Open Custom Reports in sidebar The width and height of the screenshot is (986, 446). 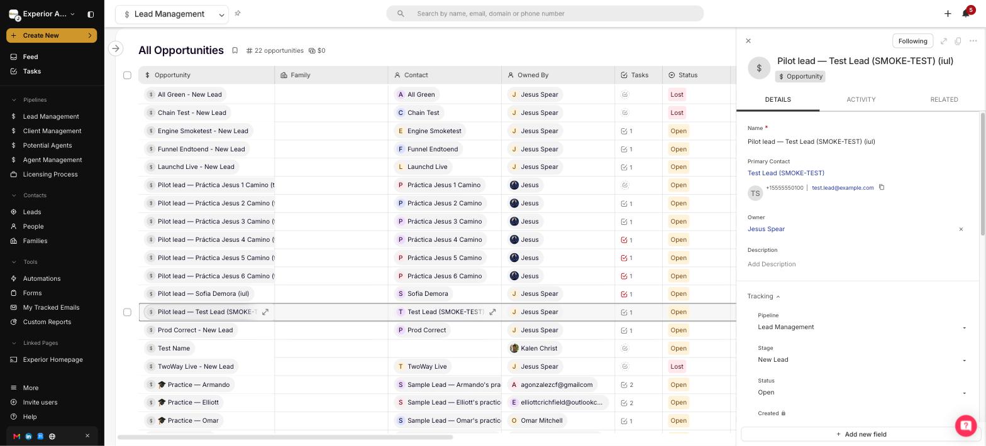click(x=47, y=322)
